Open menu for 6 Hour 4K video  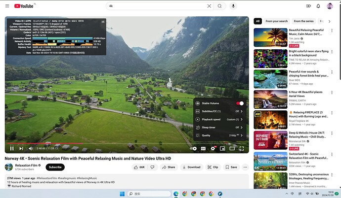332,93
